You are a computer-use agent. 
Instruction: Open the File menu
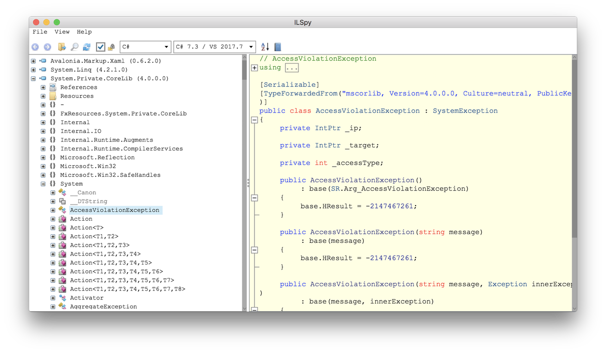40,32
